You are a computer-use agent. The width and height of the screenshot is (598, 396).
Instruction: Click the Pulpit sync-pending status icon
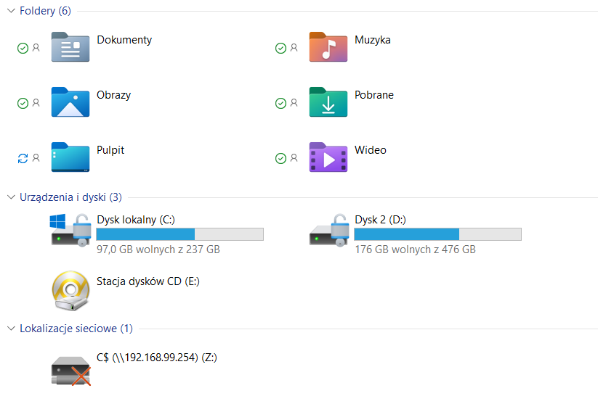click(x=23, y=158)
